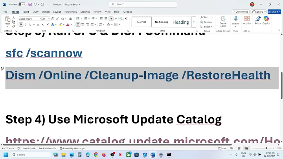This screenshot has height=159, width=283.
Task: Expand the Styles gallery more arrow
Action: point(194,22)
